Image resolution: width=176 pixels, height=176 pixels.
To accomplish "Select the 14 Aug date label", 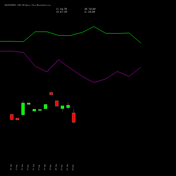I will [x=33, y=167].
